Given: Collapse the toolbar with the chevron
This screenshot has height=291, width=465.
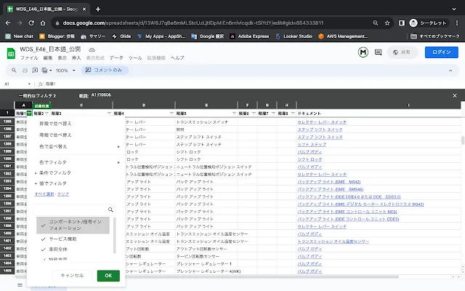Looking at the screenshot, I should [x=450, y=71].
